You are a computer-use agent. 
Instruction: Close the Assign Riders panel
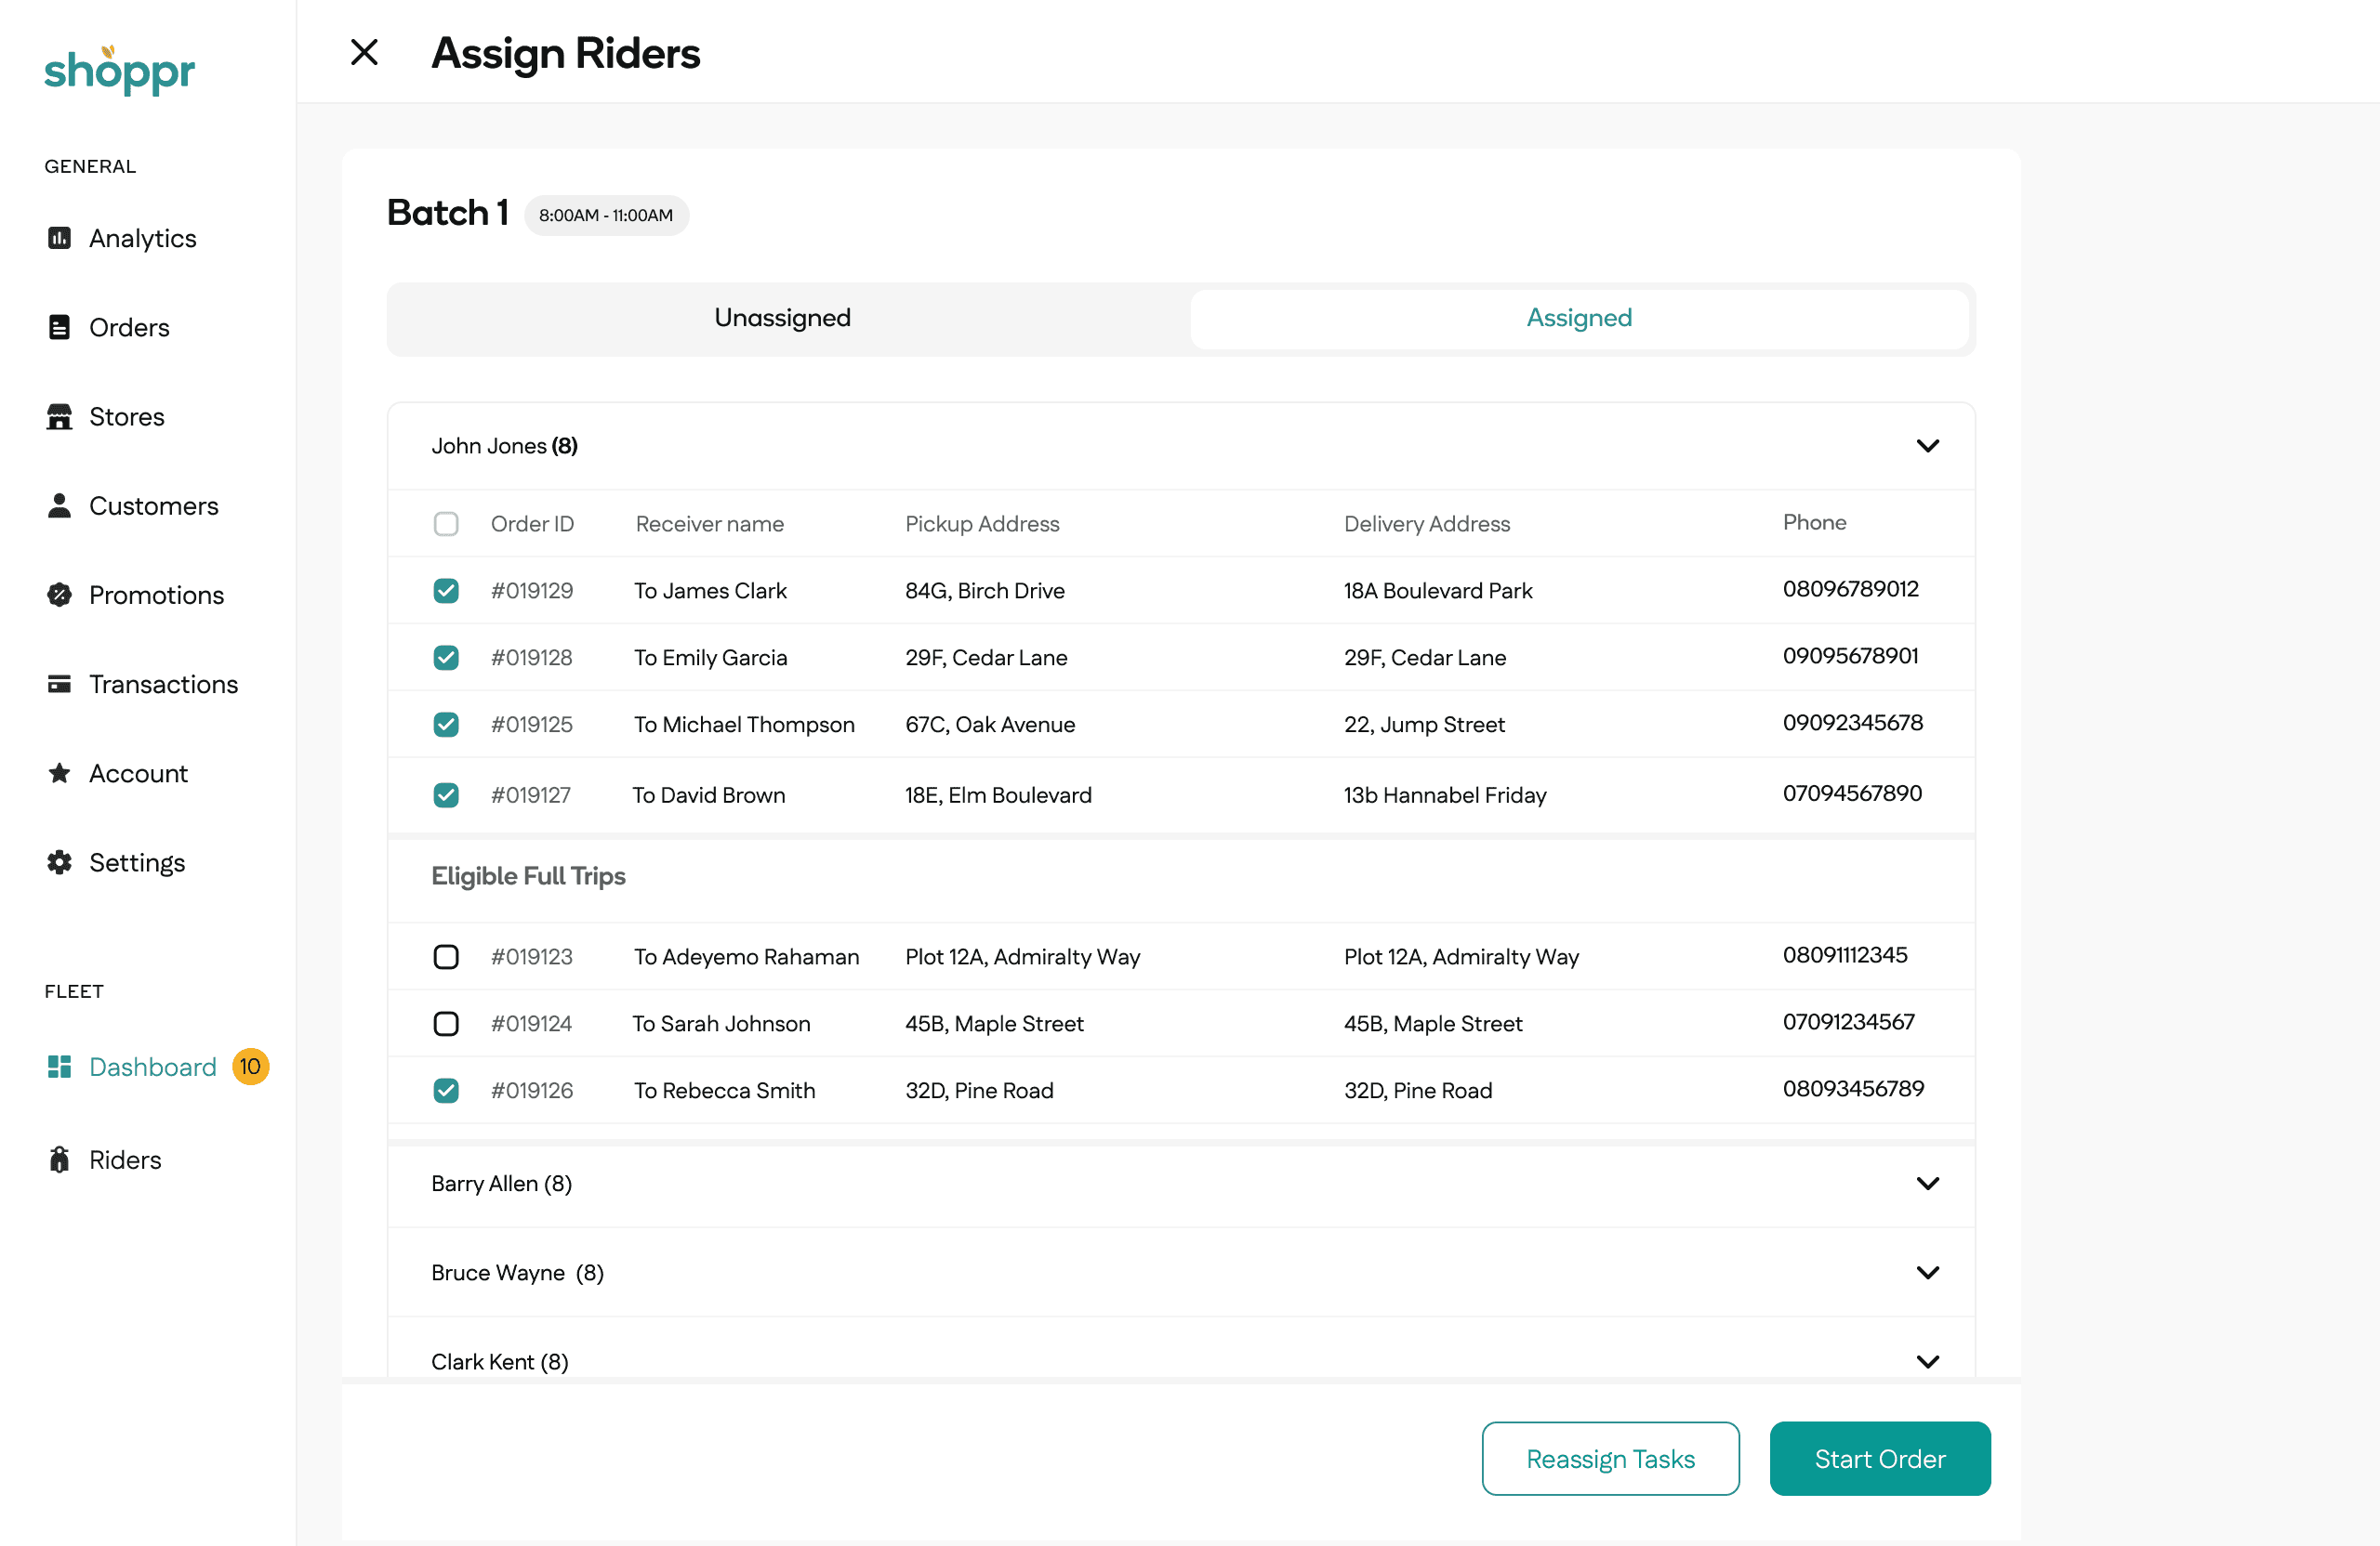click(365, 52)
